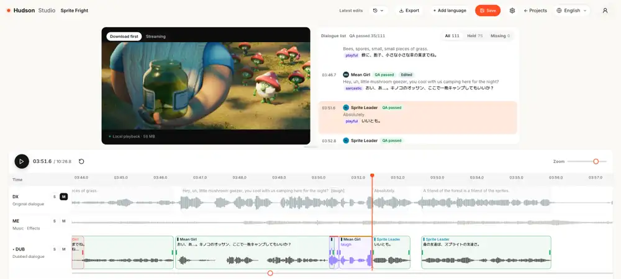621x279 pixels.
Task: Click the Sprite Leader avatar at 03:52.8
Action: (x=346, y=140)
